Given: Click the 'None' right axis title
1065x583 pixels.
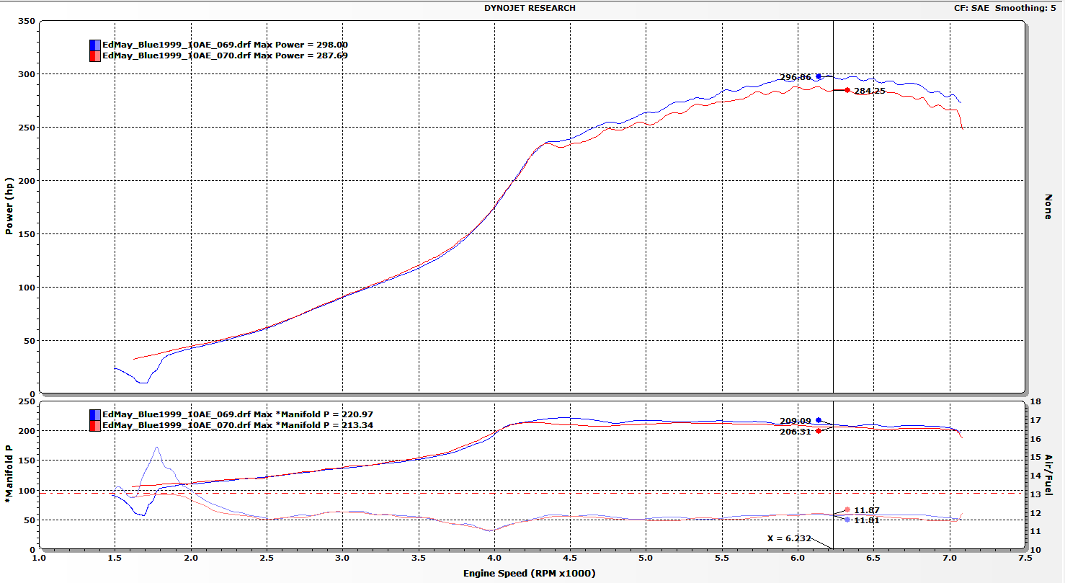Looking at the screenshot, I should pyautogui.click(x=1049, y=207).
